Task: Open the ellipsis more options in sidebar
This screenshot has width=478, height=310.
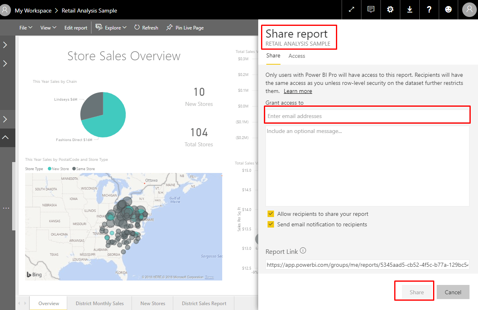Action: pos(6,208)
